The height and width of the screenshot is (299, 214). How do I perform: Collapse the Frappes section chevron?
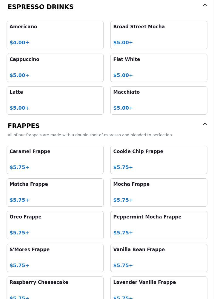(205, 124)
